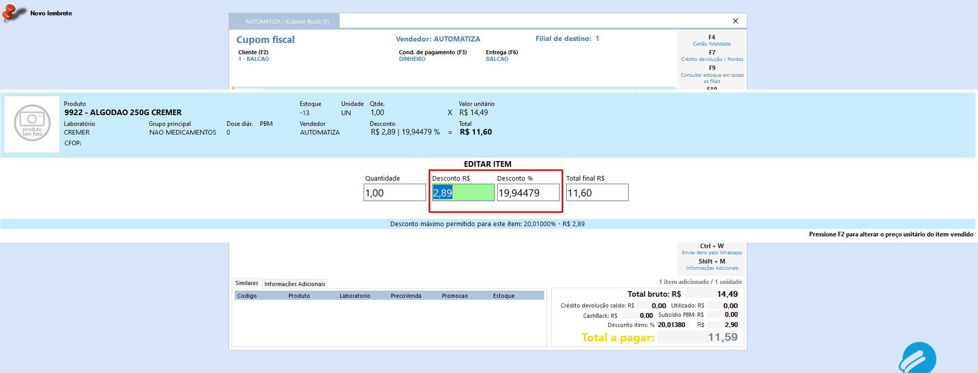Click F9 Consultar estoque em todas as filiais
The height and width of the screenshot is (373, 978).
tap(712, 74)
